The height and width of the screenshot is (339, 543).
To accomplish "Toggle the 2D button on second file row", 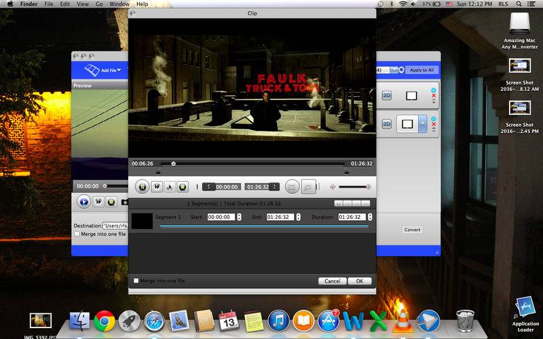I will (386, 124).
